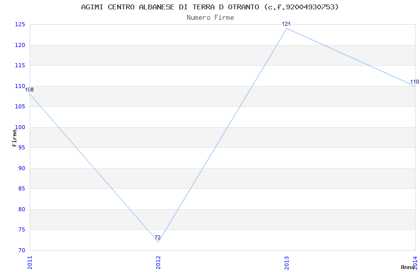Click the y-axis tick value 100
Image resolution: width=420 pixels, height=272 pixels.
tap(20, 127)
